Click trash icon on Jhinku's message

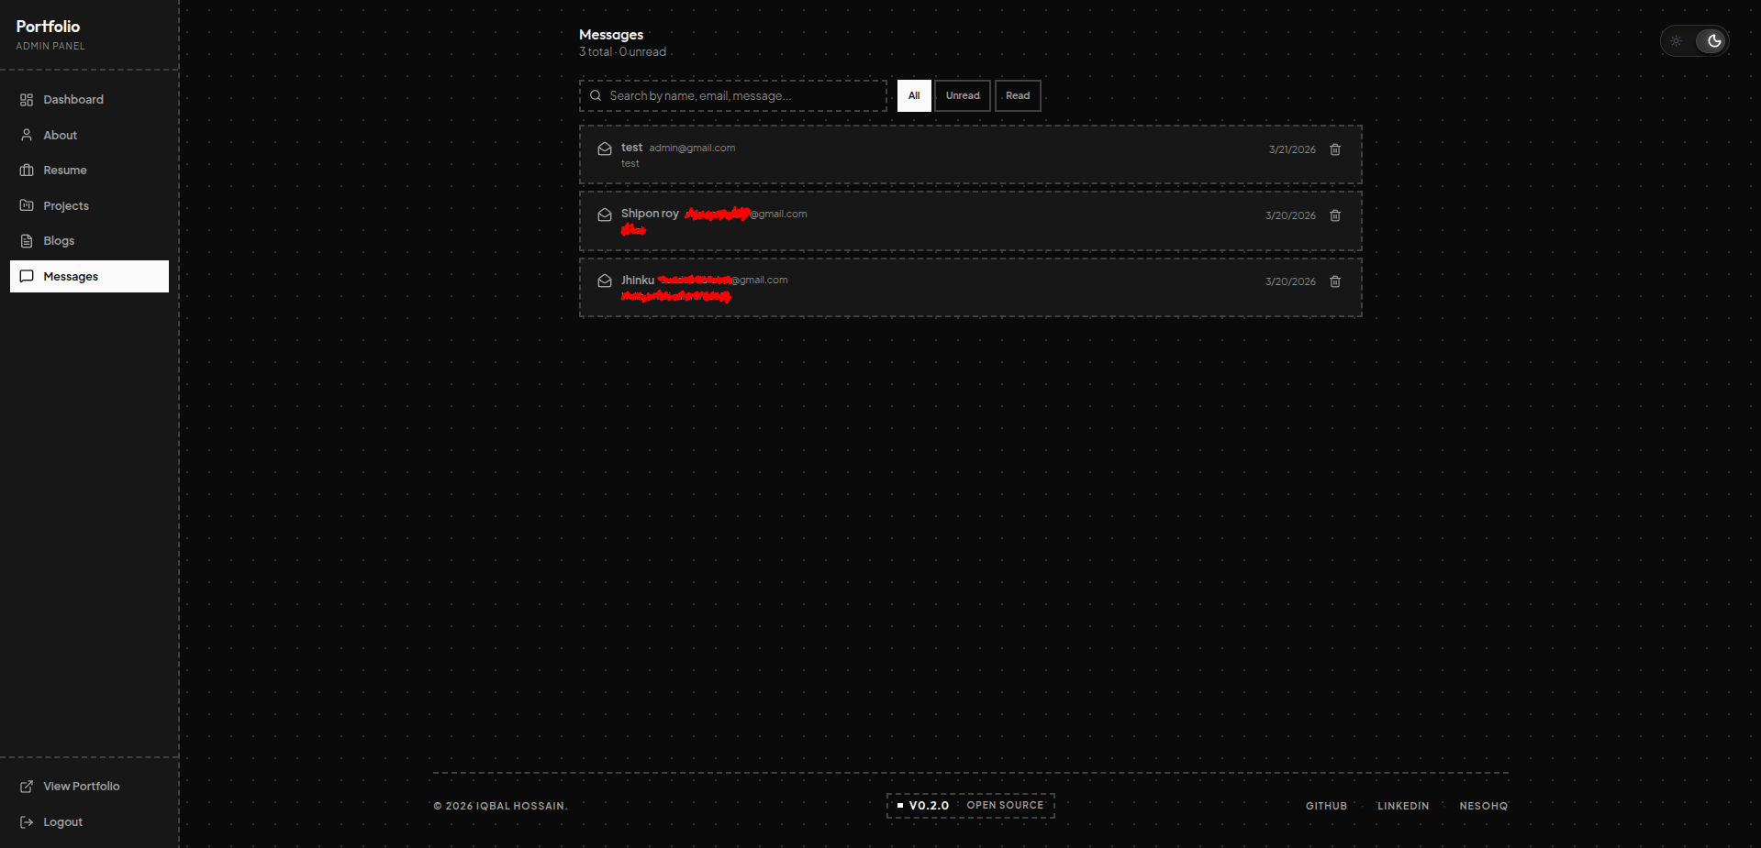click(x=1334, y=281)
